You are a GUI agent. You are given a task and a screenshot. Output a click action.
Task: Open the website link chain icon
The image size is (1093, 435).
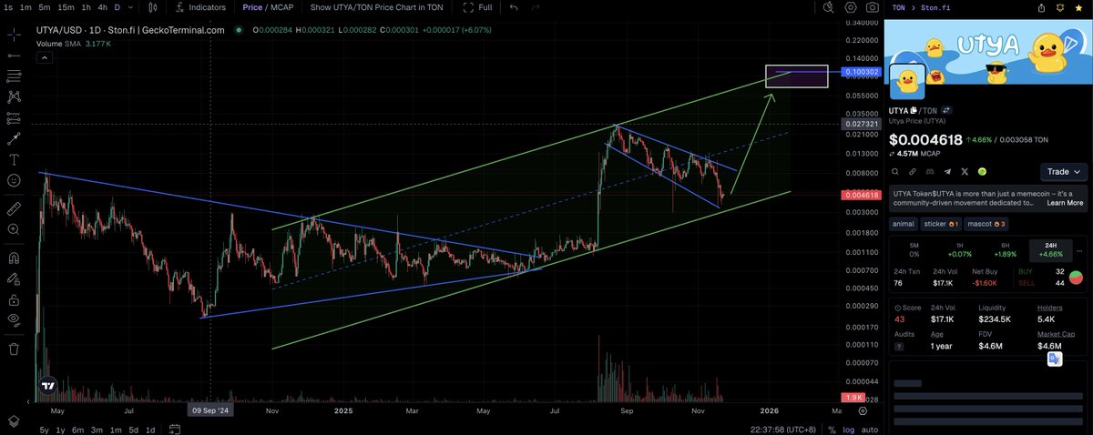point(912,171)
